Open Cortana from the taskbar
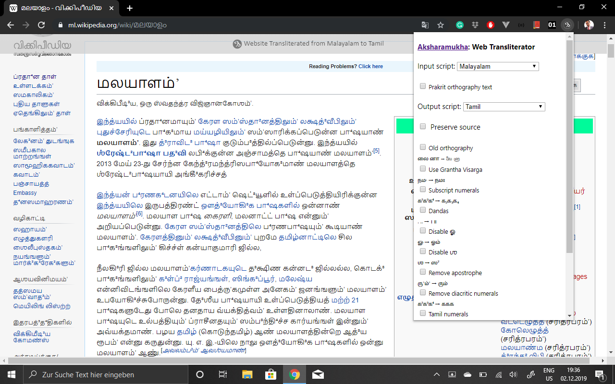This screenshot has height=384, width=615. tap(200, 374)
